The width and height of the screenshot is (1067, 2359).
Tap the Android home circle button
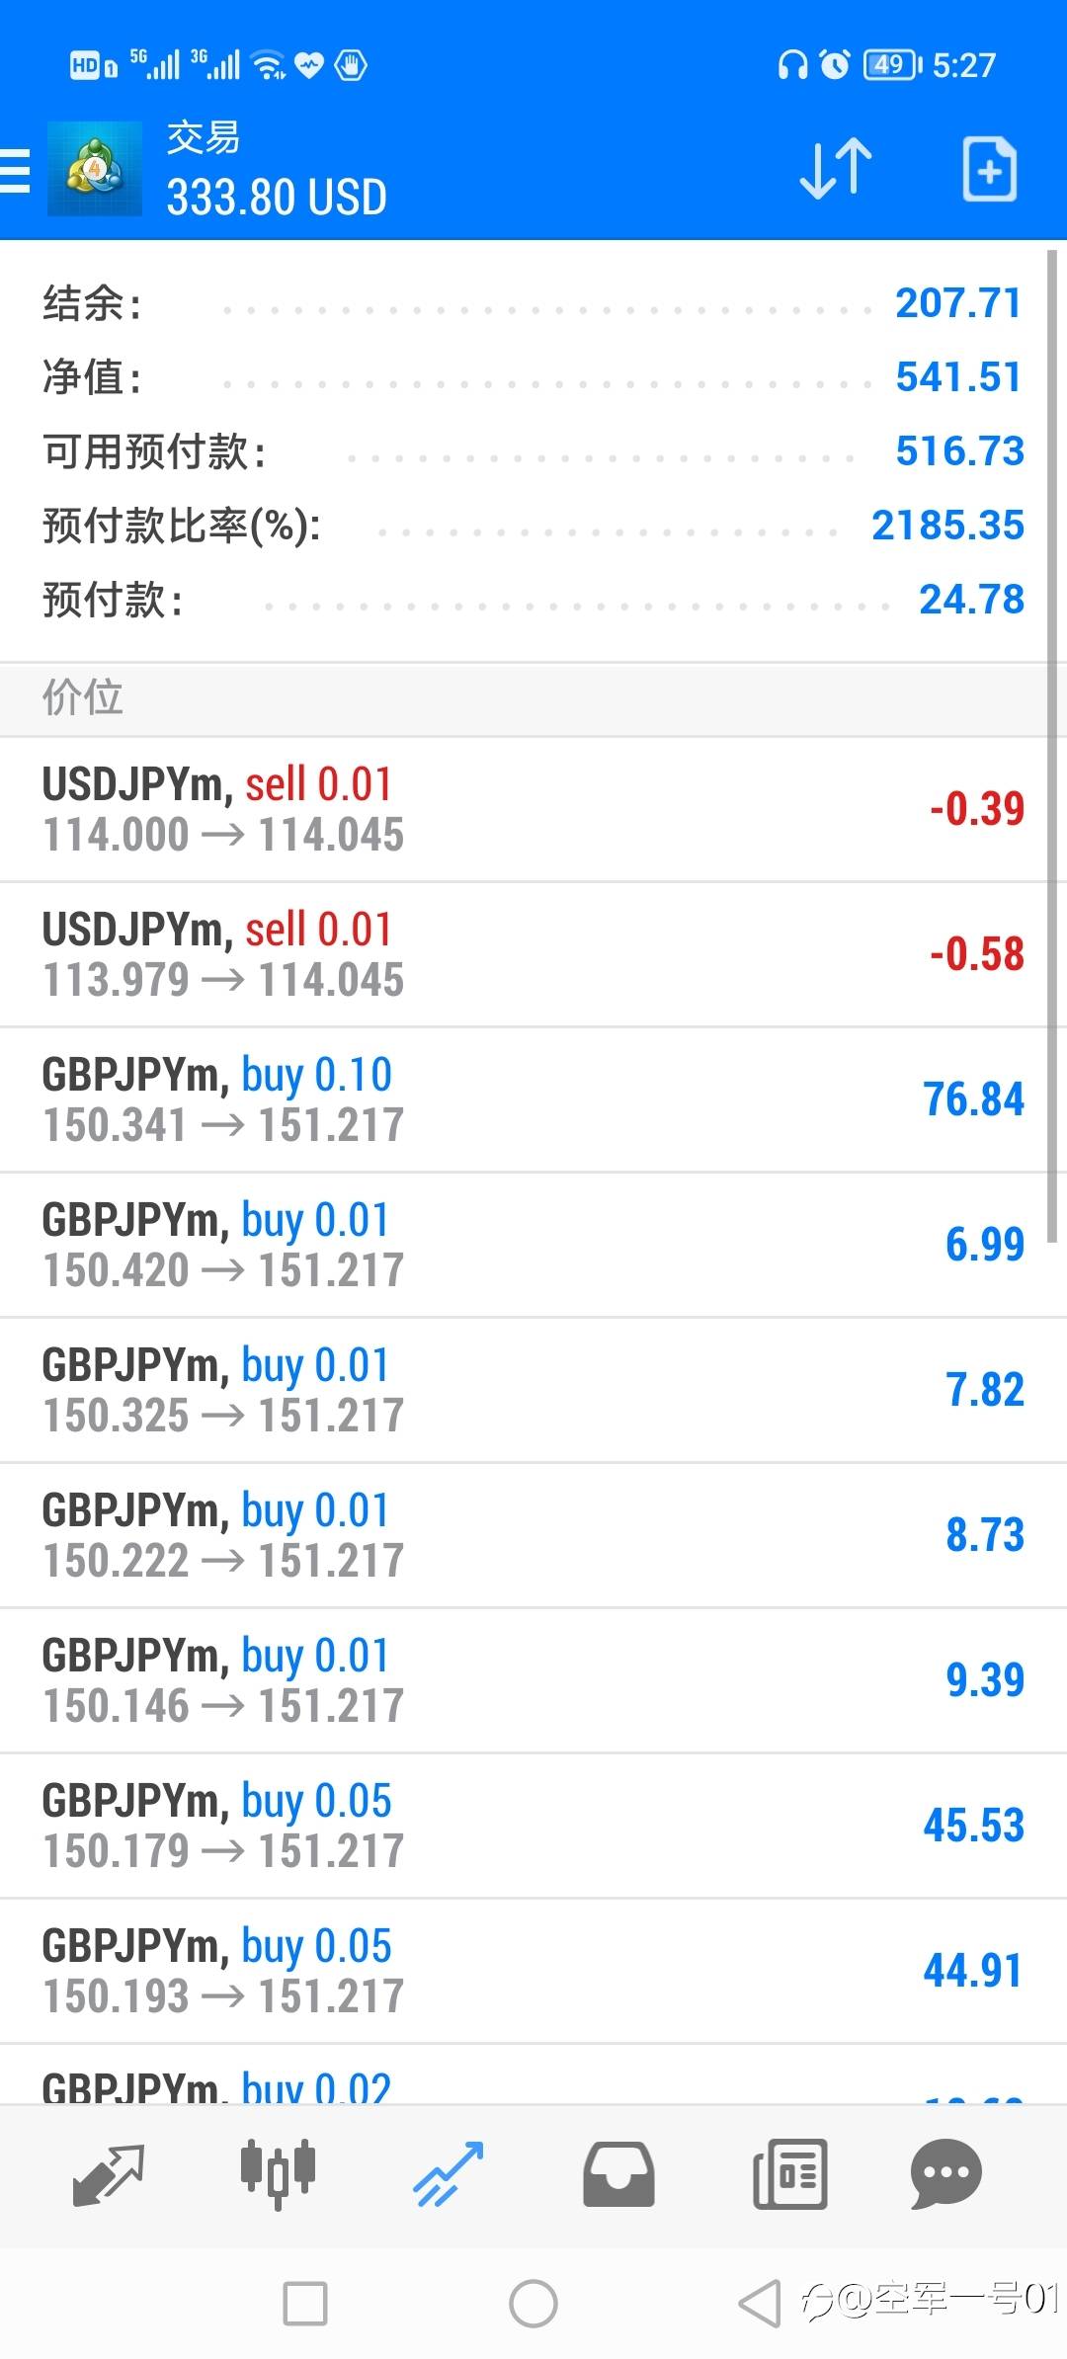533,2304
